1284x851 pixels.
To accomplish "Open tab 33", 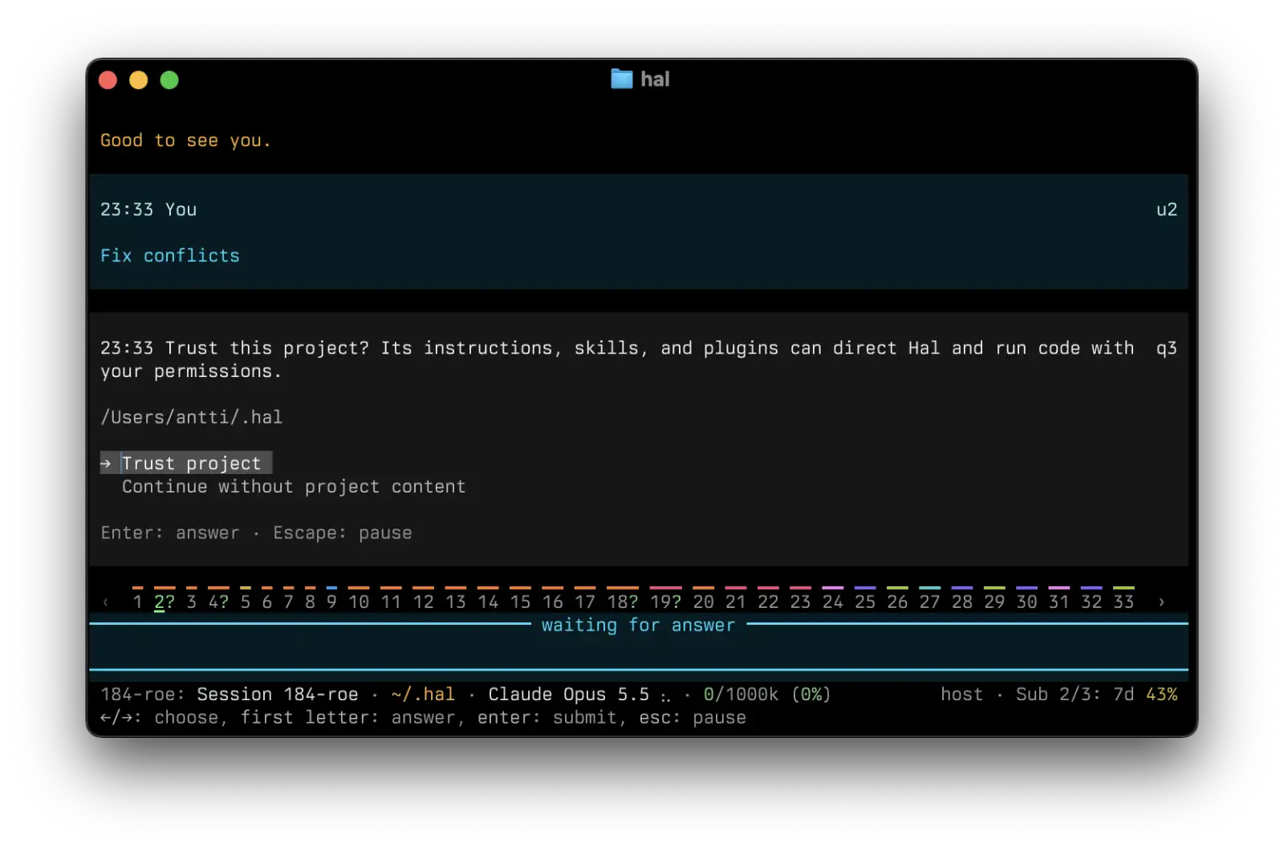I will tap(1123, 602).
